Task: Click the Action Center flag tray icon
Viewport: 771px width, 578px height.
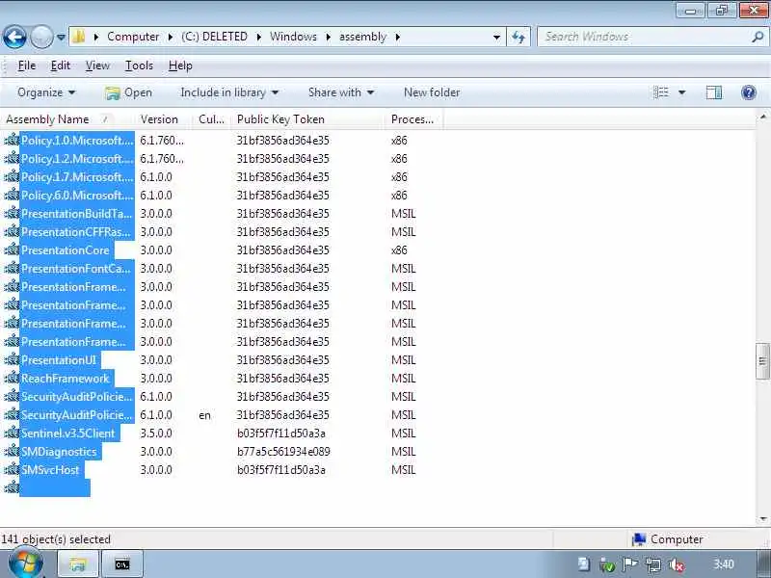Action: click(630, 565)
